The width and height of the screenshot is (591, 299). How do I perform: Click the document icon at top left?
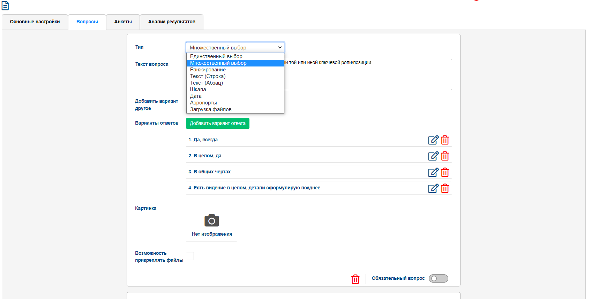[x=5, y=6]
